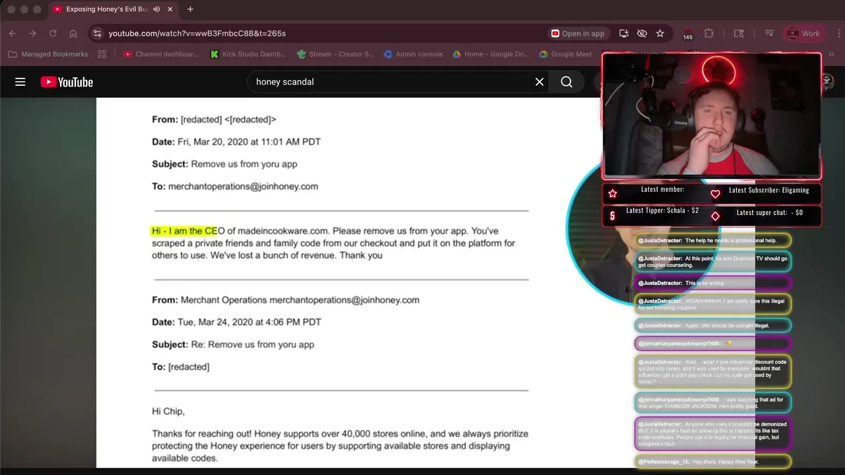Click the date 'Fri, Mar 20, 2020 at 11:01 AM PDT'
This screenshot has height=475, width=845.
click(249, 142)
